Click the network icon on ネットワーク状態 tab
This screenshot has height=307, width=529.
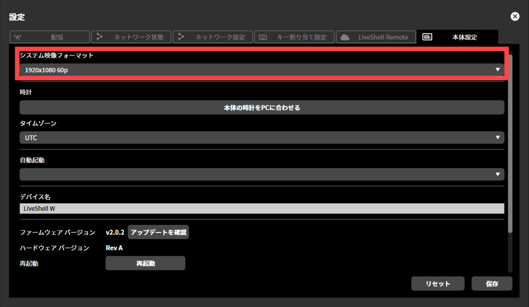pos(100,37)
